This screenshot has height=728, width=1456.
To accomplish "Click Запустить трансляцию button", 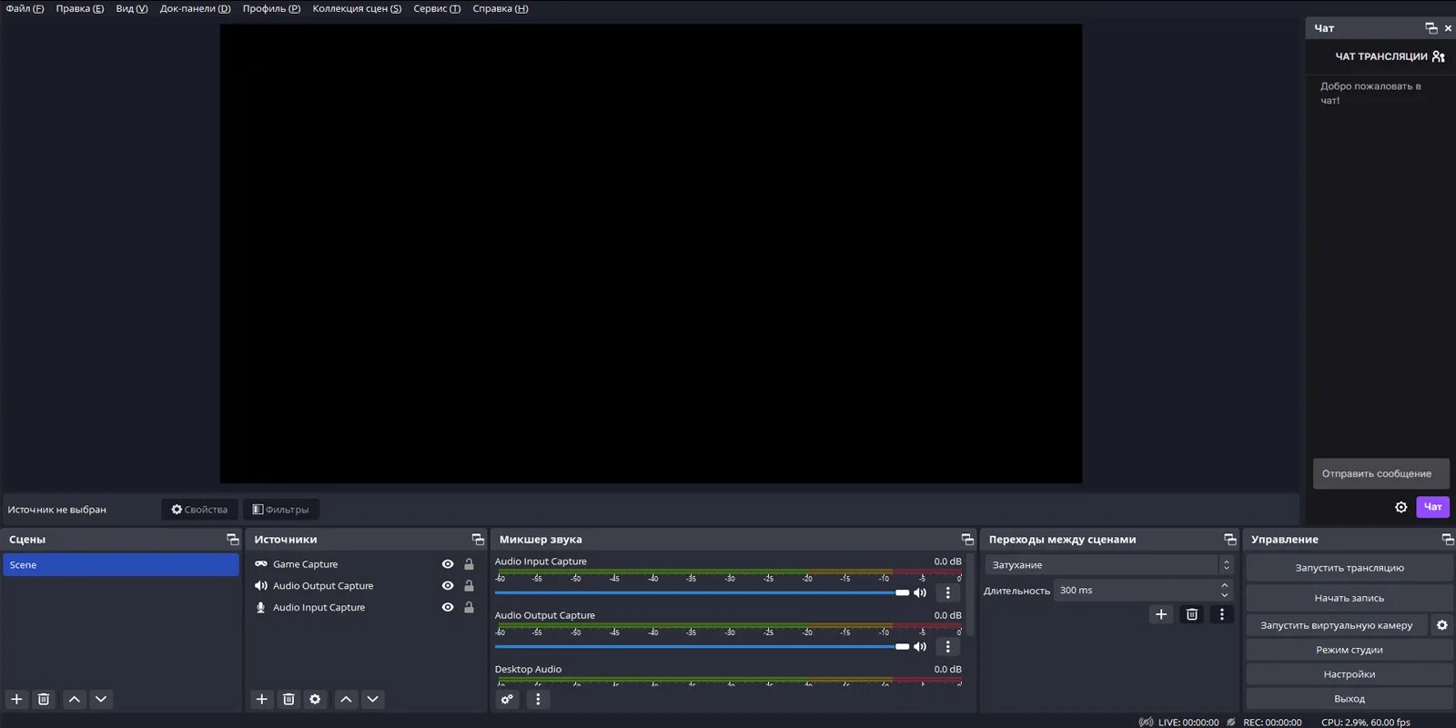I will pyautogui.click(x=1350, y=568).
